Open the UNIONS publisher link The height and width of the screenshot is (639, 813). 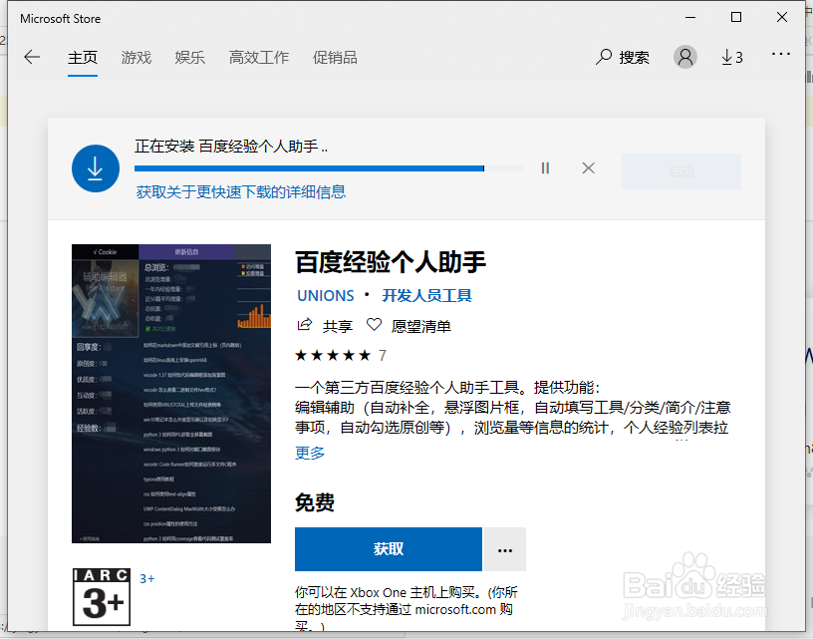coord(326,296)
